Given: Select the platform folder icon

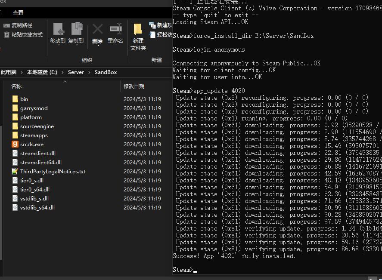Looking at the screenshot, I should 15,117.
